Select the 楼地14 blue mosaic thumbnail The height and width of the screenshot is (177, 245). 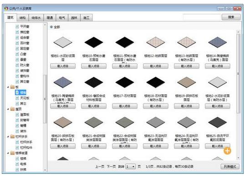218,42
